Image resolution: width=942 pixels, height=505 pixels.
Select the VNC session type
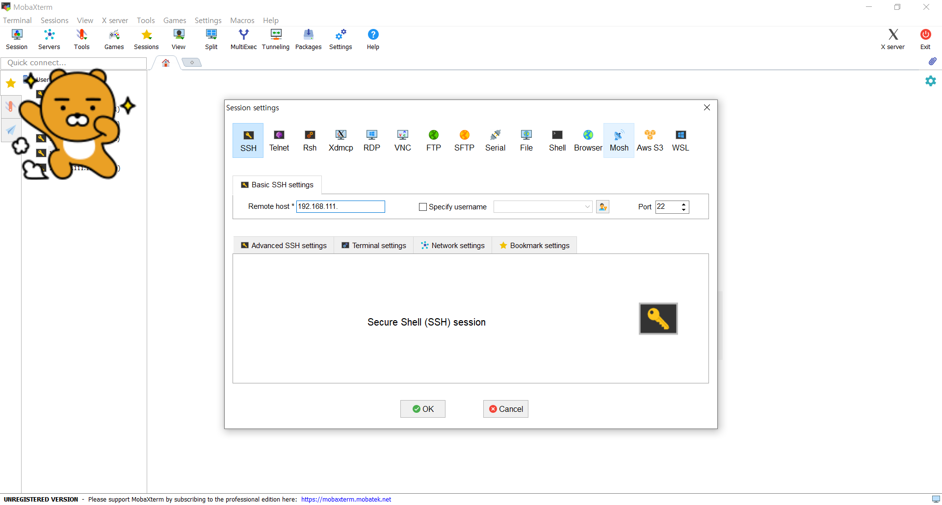pyautogui.click(x=403, y=140)
